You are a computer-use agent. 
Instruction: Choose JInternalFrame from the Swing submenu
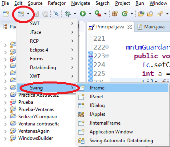click(123, 123)
